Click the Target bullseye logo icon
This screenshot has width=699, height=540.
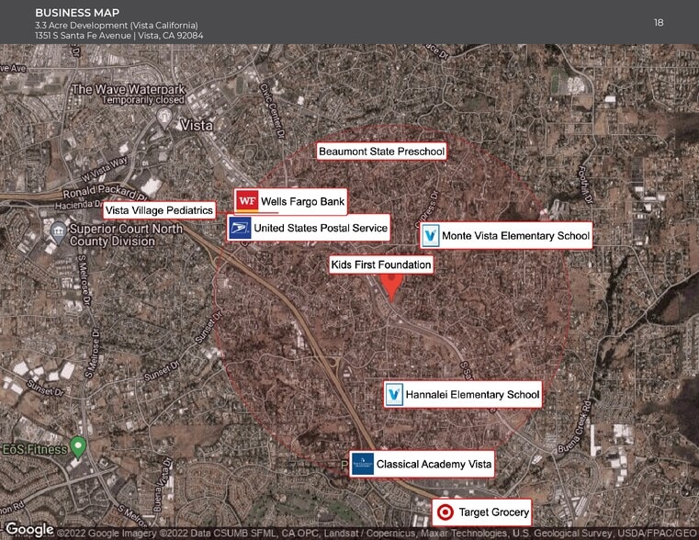pos(445,512)
